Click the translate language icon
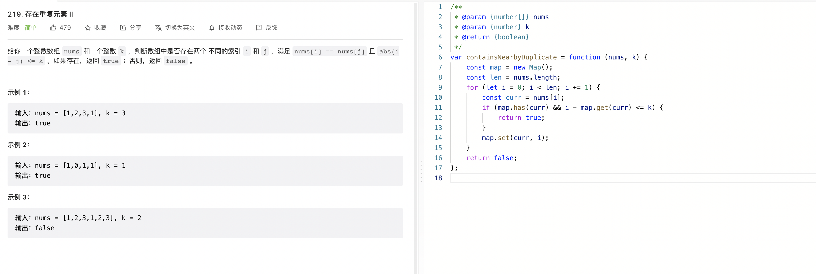This screenshot has width=816, height=274. (158, 28)
